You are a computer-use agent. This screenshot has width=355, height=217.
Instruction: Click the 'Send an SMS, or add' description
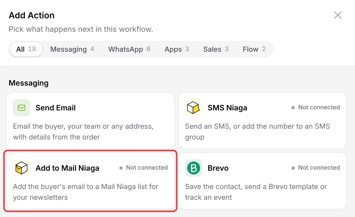[257, 132]
